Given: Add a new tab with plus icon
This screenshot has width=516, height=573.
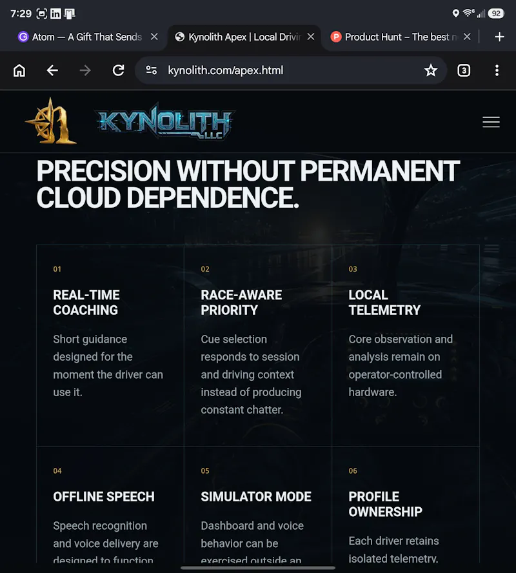Looking at the screenshot, I should coord(499,37).
